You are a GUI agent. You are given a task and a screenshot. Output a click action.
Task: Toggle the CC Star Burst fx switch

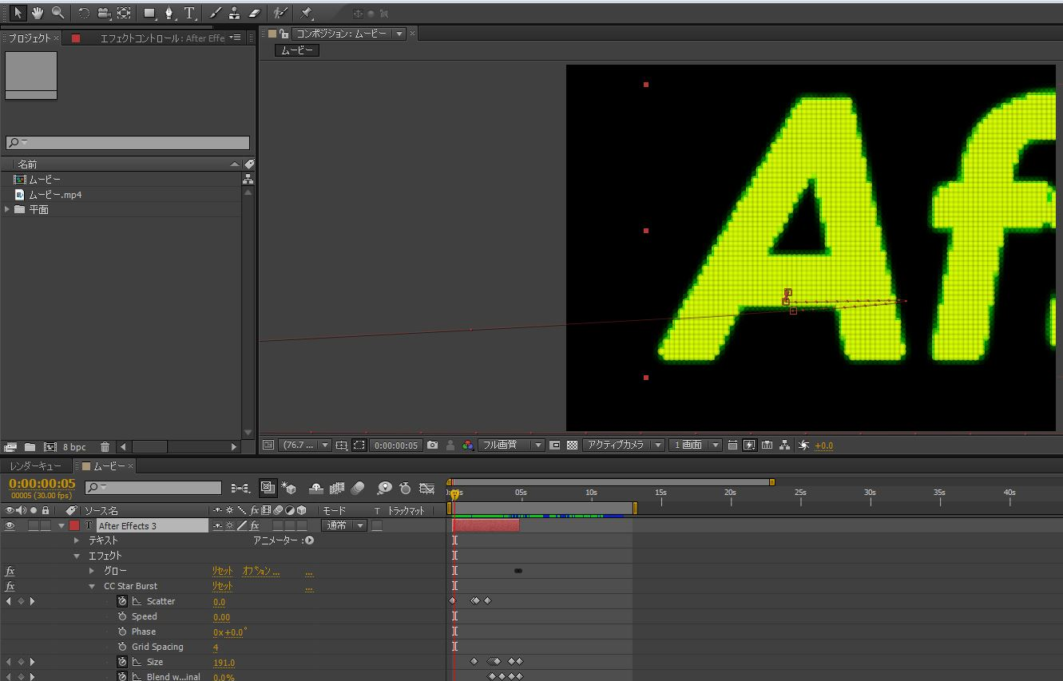(10, 586)
